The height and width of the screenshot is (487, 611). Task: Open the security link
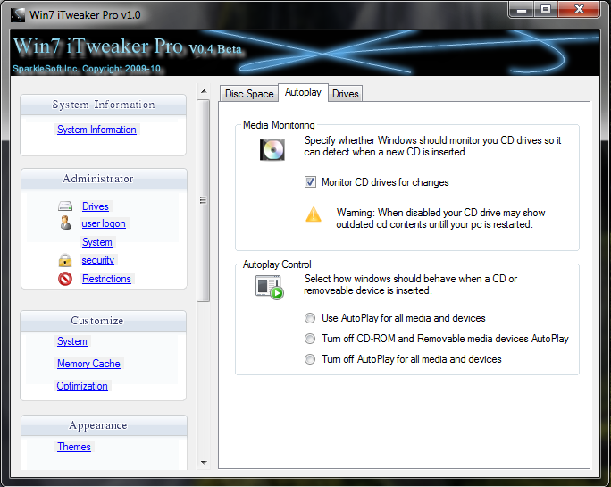coord(97,260)
